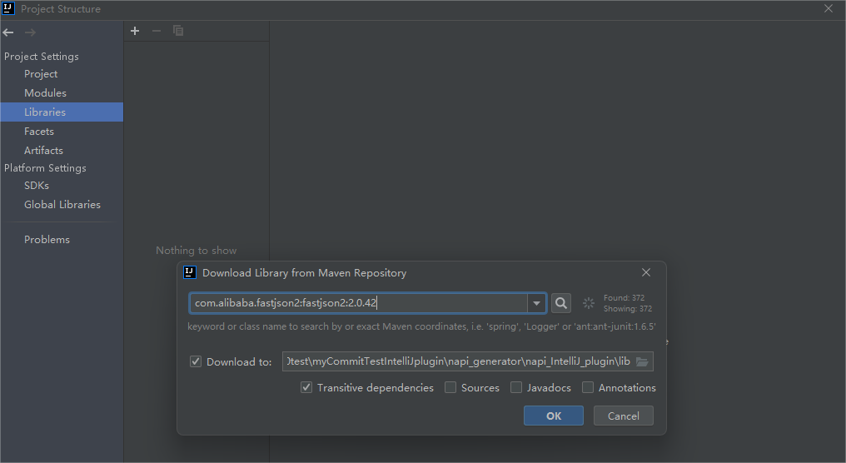
Task: Click the minus icon to remove library
Action: coord(156,31)
